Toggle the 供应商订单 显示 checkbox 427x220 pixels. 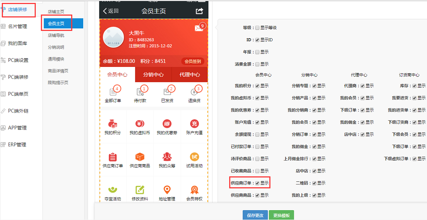[257, 183]
